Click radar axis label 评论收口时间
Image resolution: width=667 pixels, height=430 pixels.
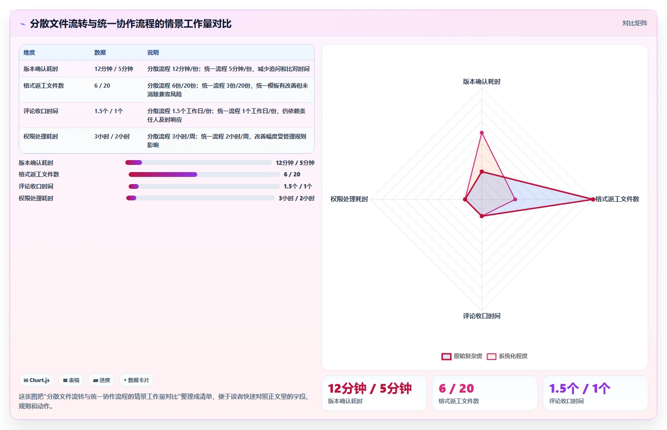click(482, 316)
